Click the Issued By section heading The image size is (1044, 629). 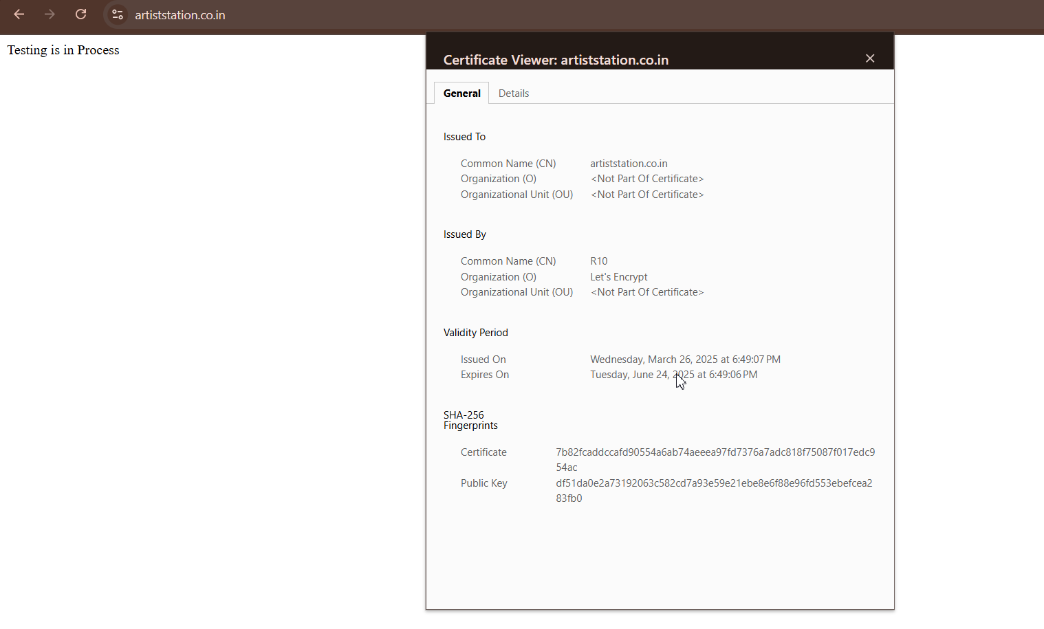coord(464,234)
